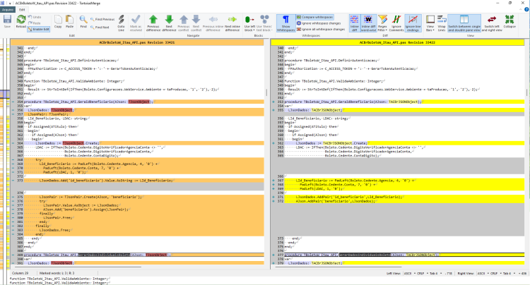The height and width of the screenshot is (285, 530).
Task: Toggle Show Whitespaces
Action: point(285,23)
